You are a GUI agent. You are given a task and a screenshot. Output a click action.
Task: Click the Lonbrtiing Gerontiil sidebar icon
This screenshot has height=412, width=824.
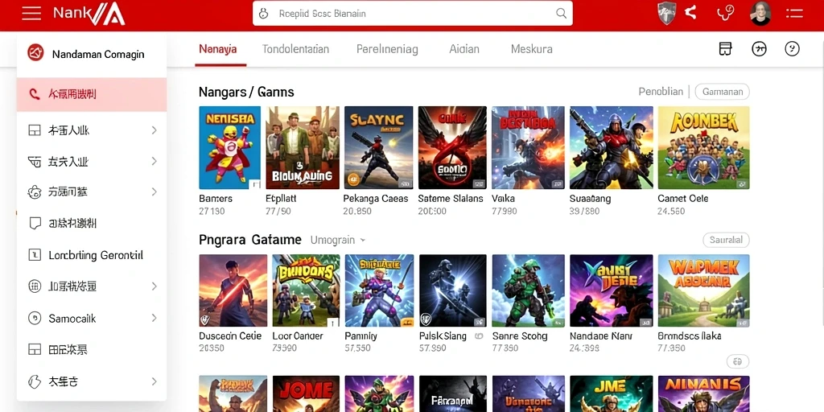tap(34, 255)
